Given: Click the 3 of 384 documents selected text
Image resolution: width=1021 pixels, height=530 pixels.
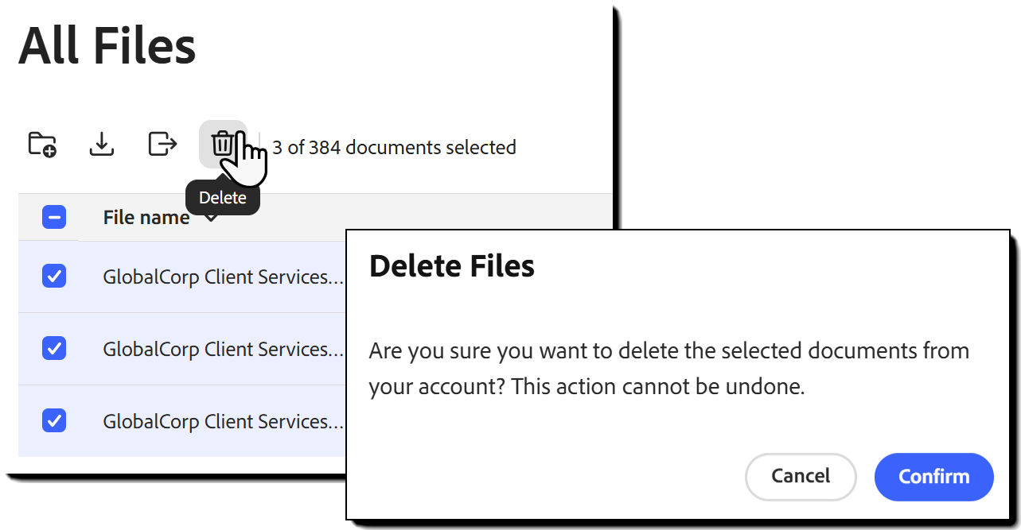Looking at the screenshot, I should [x=395, y=147].
